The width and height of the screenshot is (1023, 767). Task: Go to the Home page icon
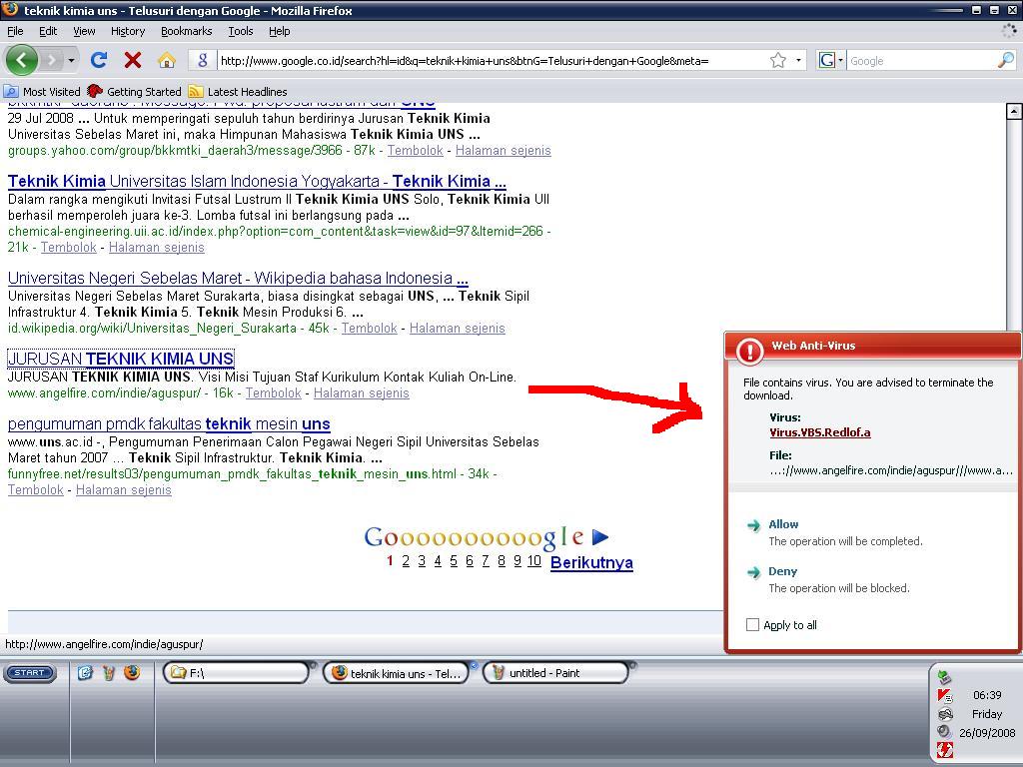point(167,60)
